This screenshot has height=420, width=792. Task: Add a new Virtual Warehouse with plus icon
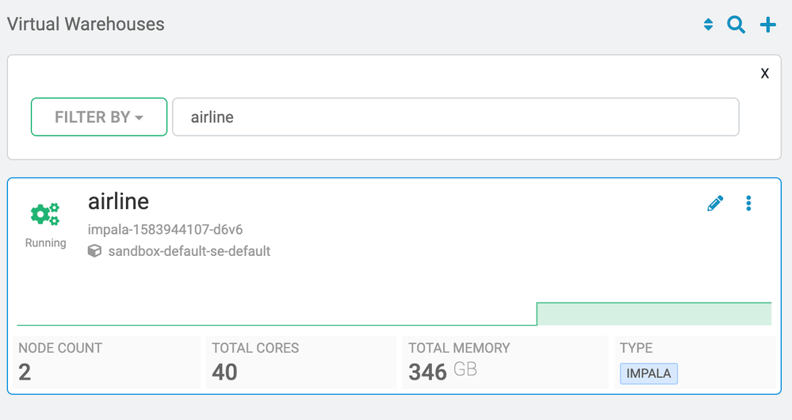[x=767, y=25]
